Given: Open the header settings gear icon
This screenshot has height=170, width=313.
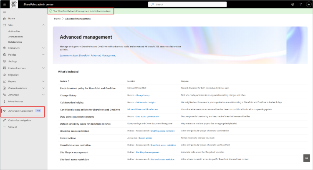Looking at the screenshot, I should tap(293, 4).
